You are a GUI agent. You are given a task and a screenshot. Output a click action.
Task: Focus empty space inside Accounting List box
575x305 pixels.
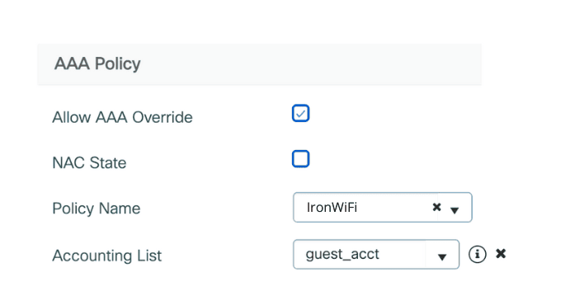point(403,255)
